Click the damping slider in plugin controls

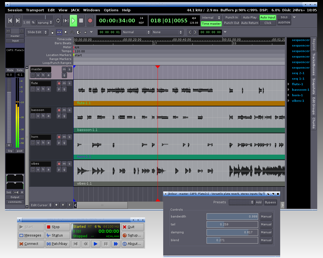tap(232, 232)
